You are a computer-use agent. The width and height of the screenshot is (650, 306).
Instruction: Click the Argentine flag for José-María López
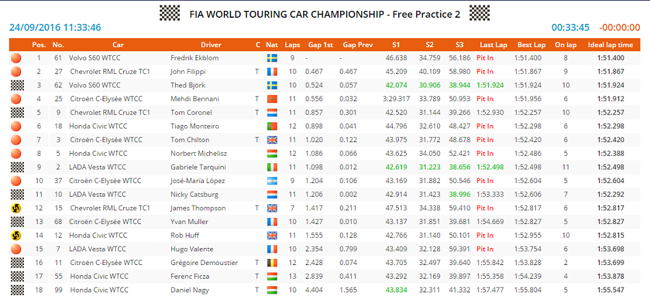point(272,181)
